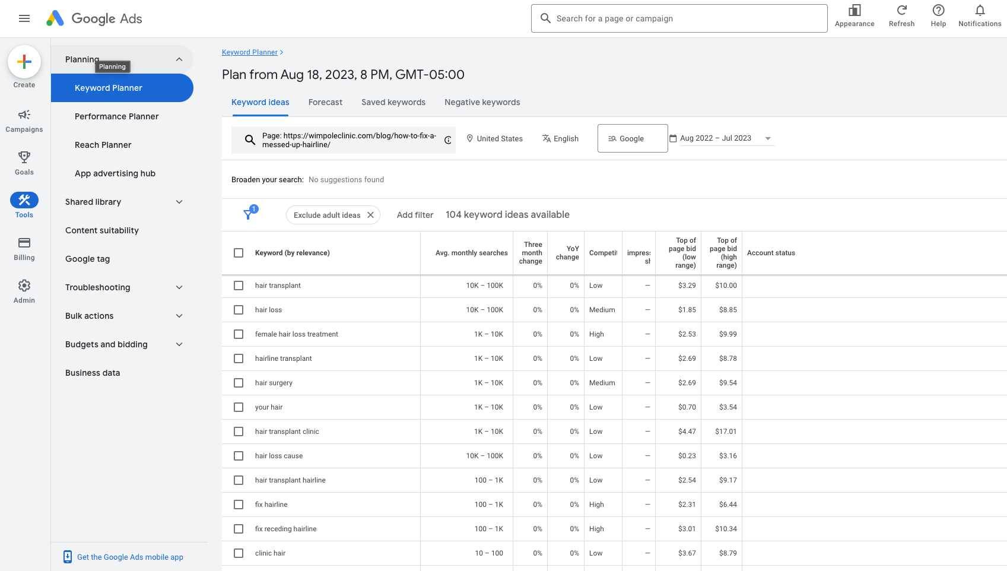
Task: Switch to the Forecast tab
Action: point(325,102)
